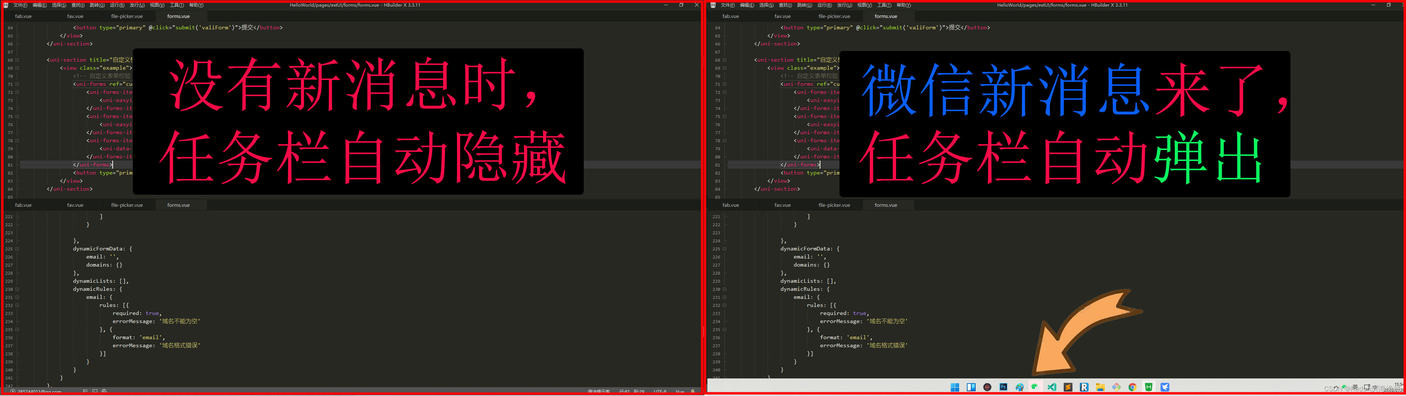Screen dimensions: 1406x396
Task: Collapse fold marker at line 225 in left editor
Action: pos(18,249)
